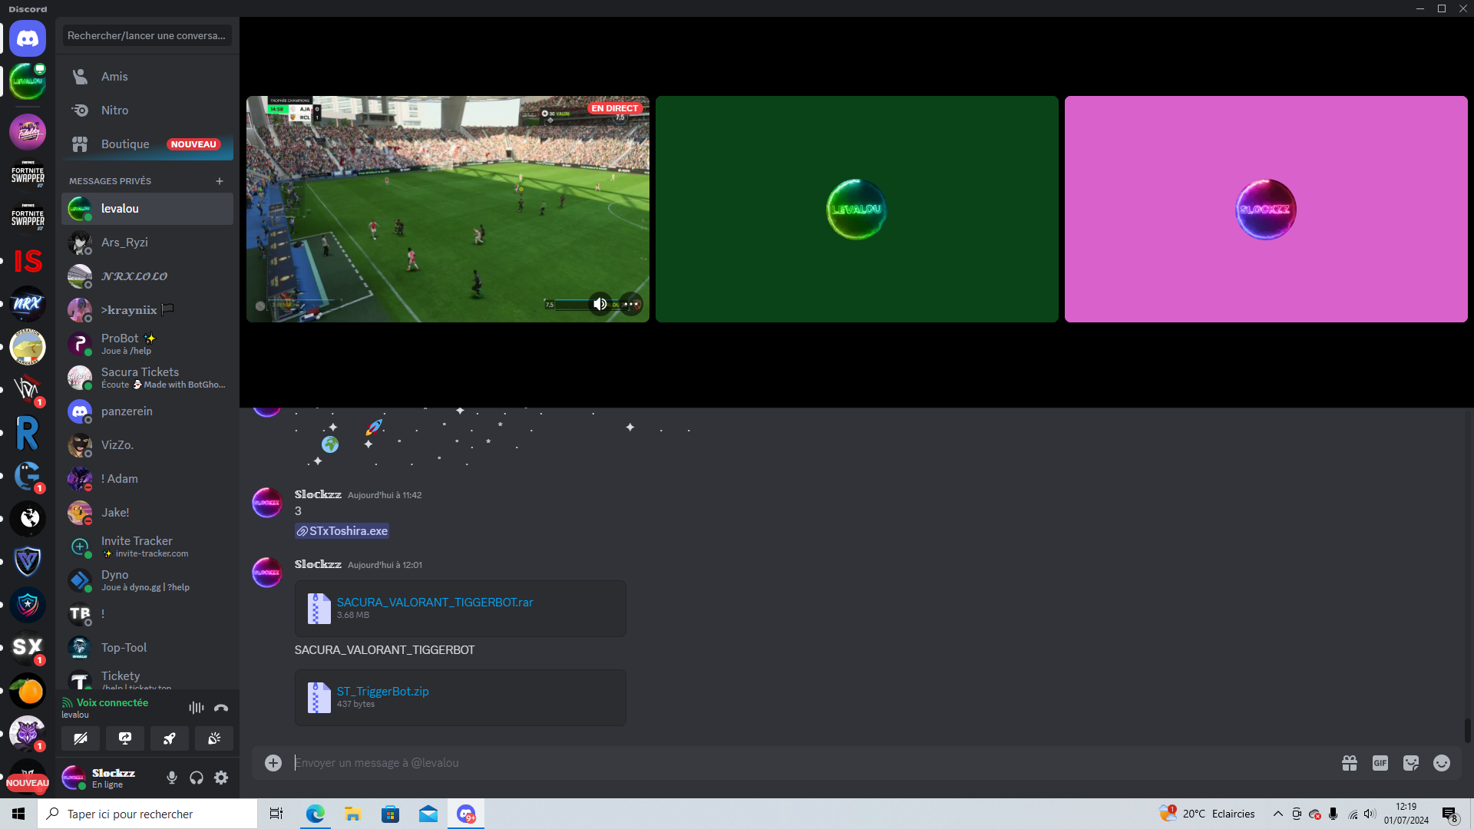The width and height of the screenshot is (1474, 829).
Task: Open Discord home direct messages icon
Action: 28,38
